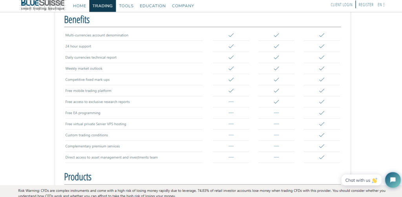402x197 pixels.
Task: Click the waving hand emoji in chat prompt
Action: (x=375, y=181)
